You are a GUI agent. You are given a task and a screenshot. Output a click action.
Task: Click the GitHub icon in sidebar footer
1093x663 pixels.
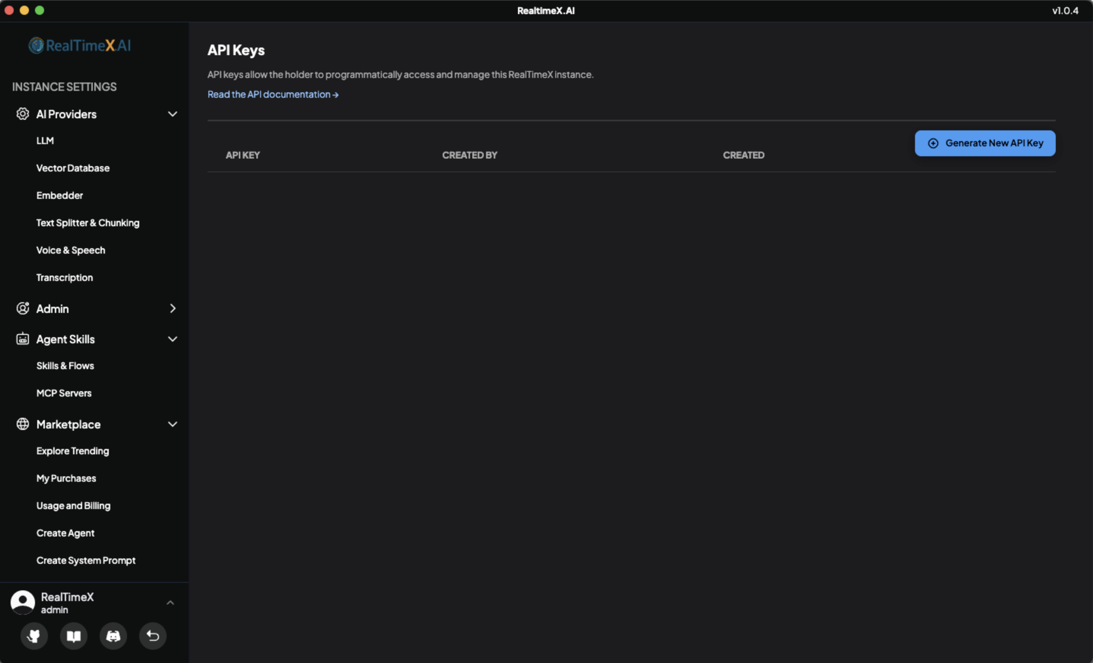(x=34, y=636)
